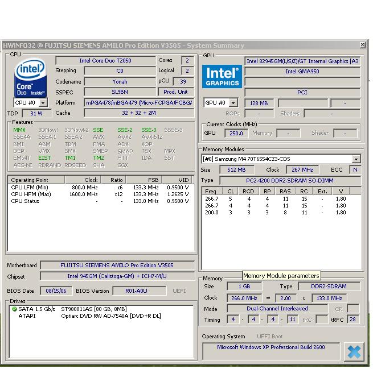Click the BIOS Version R01-A0U field

[139, 291]
